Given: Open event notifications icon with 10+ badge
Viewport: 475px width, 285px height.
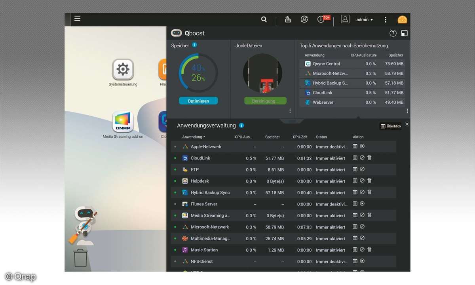Looking at the screenshot, I should pos(323,19).
